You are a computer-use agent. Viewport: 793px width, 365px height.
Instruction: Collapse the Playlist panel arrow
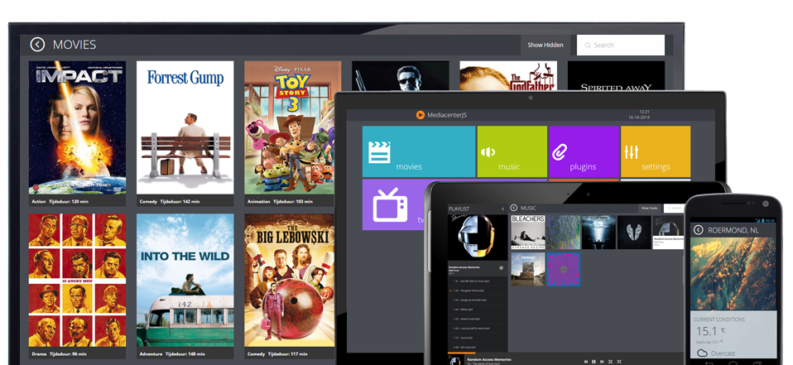tap(502, 209)
